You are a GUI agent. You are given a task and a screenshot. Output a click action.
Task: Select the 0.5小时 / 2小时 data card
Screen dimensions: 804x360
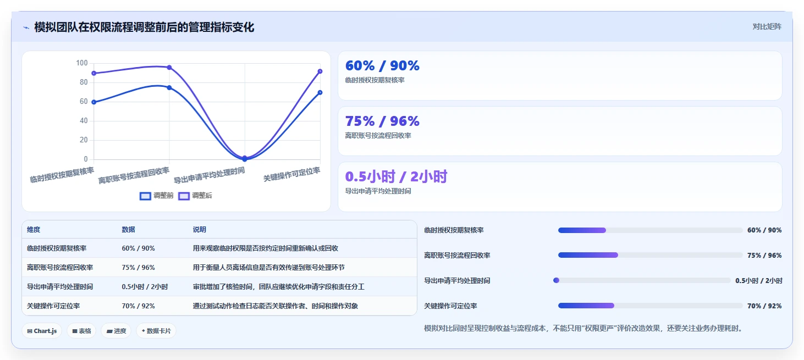click(560, 187)
